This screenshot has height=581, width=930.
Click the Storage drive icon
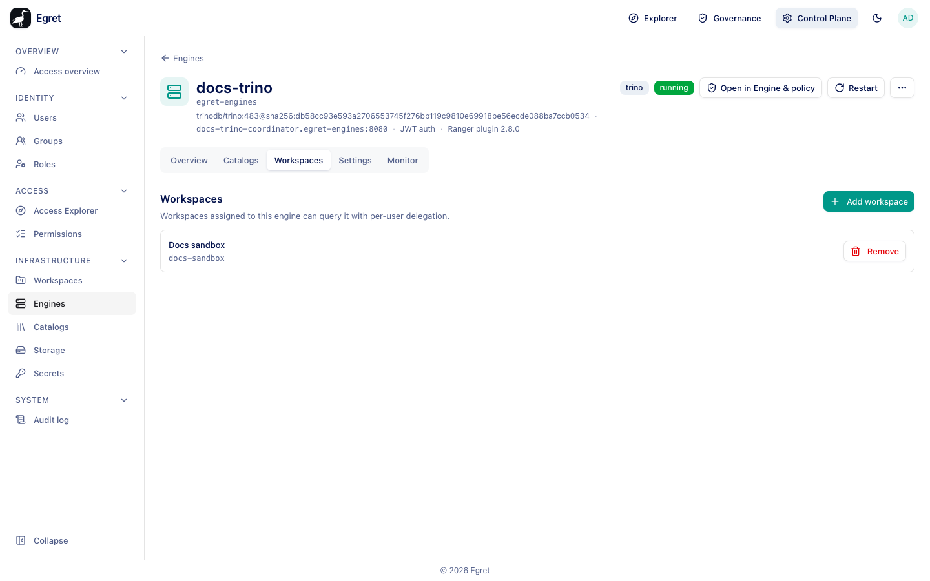[21, 350]
